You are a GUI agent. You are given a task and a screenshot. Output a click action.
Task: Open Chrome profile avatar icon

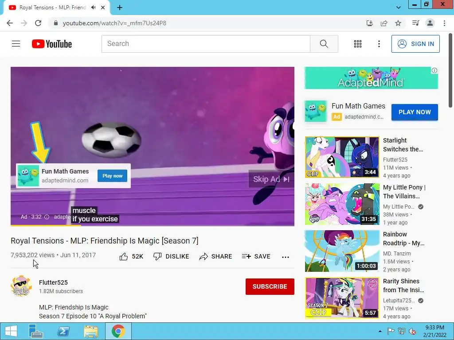pyautogui.click(x=430, y=23)
